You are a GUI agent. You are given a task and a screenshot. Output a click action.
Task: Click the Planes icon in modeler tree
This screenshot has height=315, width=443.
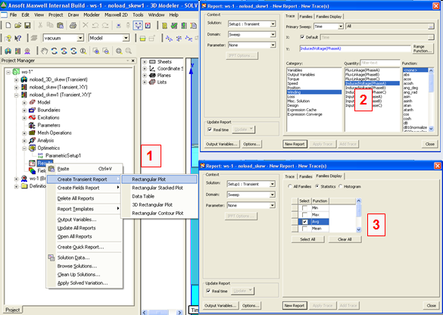click(x=152, y=75)
